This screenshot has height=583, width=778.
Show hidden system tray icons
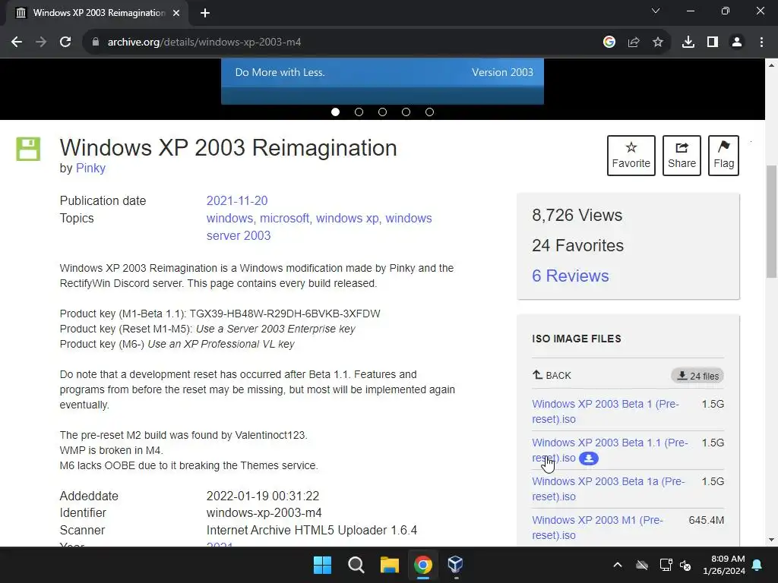coord(618,565)
